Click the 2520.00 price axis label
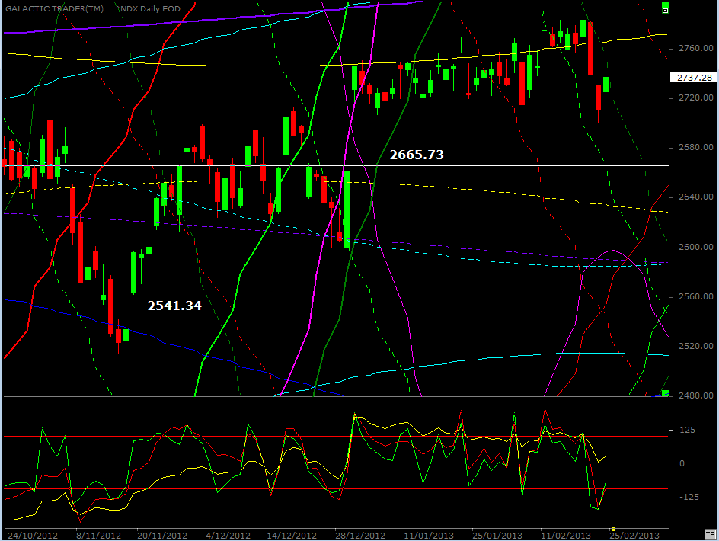 click(695, 346)
